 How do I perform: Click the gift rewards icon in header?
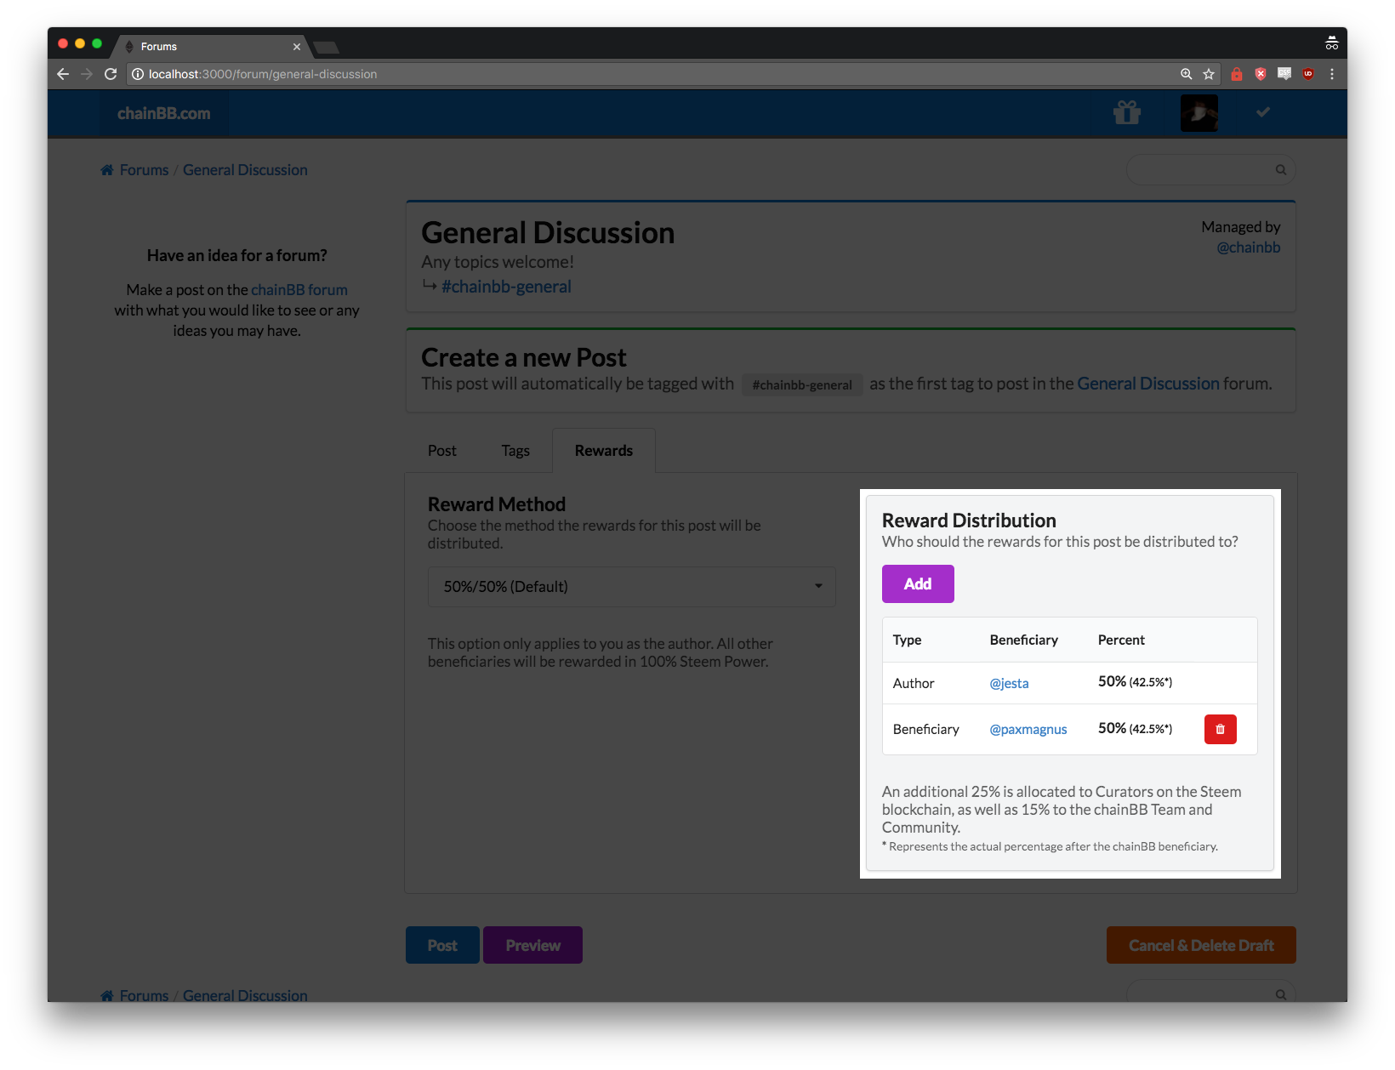[x=1127, y=112]
